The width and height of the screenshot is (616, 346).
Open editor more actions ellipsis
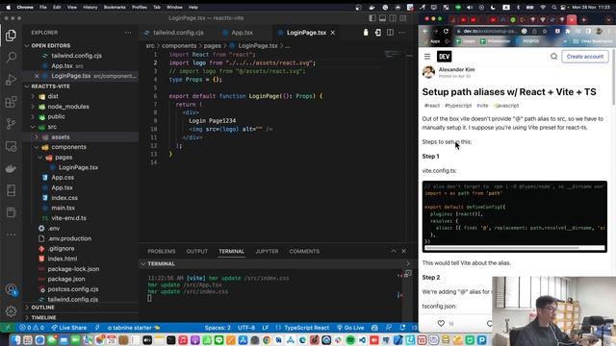click(x=402, y=33)
